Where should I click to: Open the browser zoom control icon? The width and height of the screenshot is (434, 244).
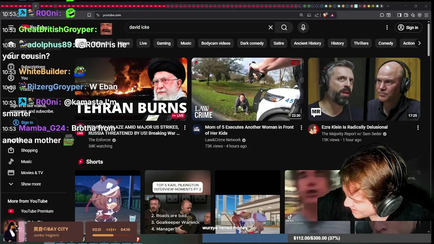point(301,15)
